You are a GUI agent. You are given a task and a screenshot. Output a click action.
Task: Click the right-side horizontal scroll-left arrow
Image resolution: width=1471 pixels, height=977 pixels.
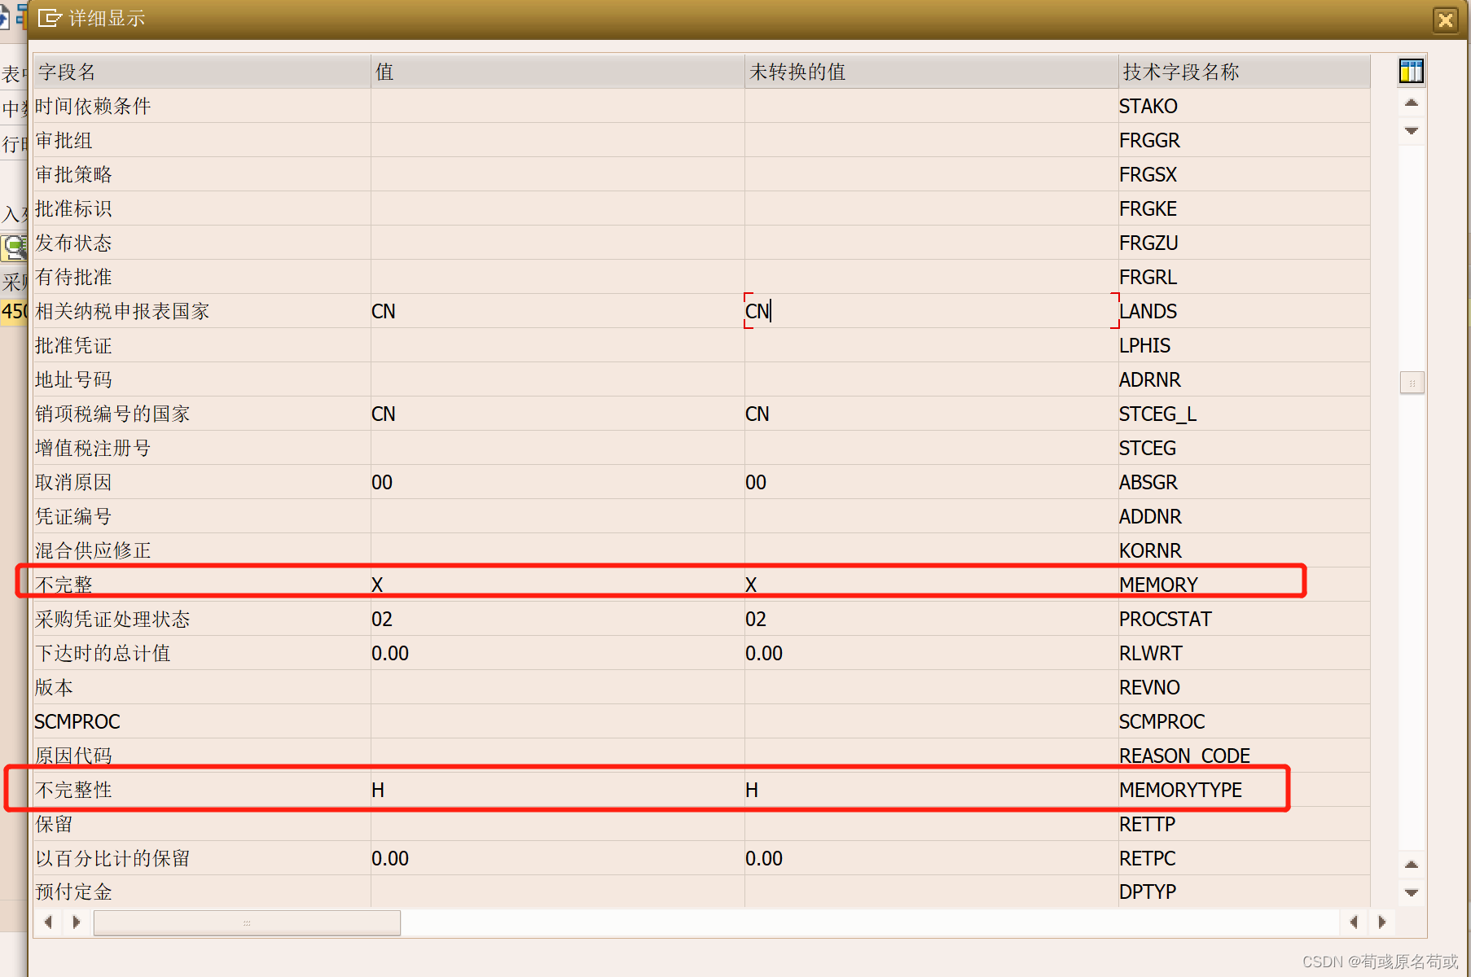coord(1354,922)
